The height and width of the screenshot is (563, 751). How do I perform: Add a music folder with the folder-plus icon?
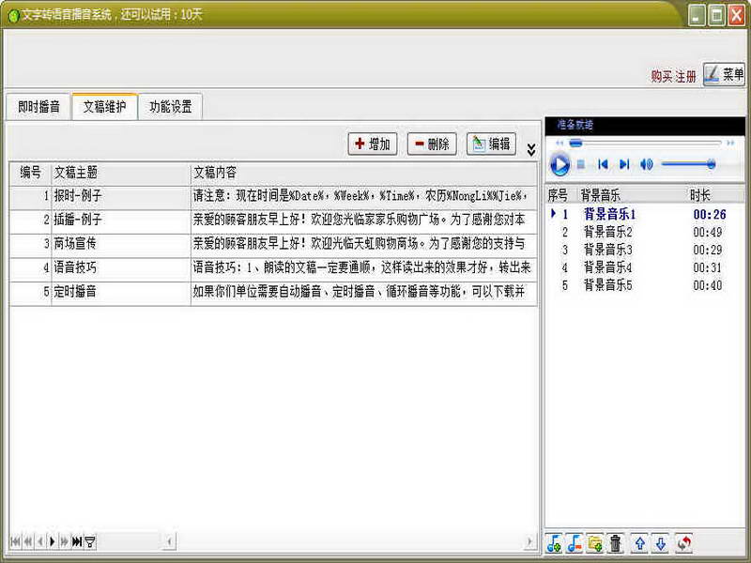(595, 543)
